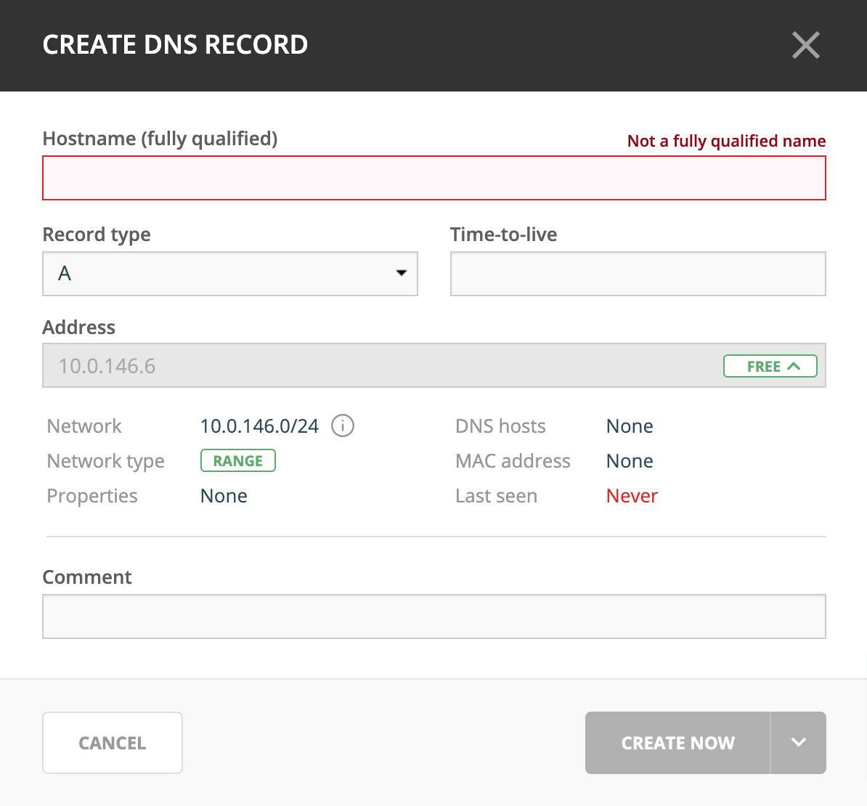Click the 'Not a fully qualified name' error
Viewport: 867px width, 806px height.
click(x=726, y=141)
